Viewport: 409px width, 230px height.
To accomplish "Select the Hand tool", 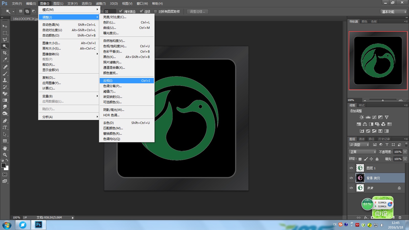I will click(5, 148).
